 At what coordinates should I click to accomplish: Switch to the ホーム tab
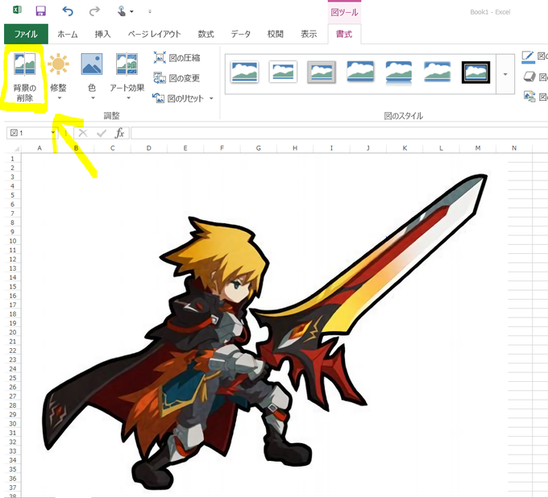pos(68,34)
